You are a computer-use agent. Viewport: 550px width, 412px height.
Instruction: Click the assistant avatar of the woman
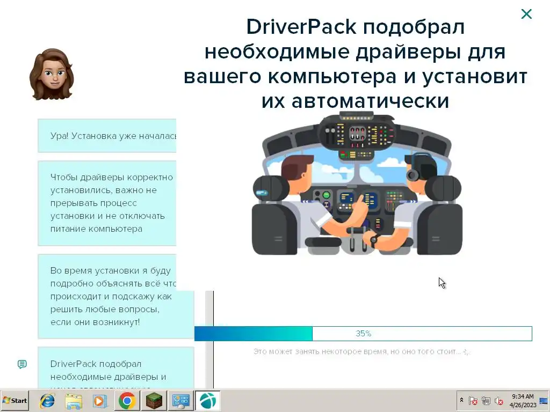pos(52,74)
